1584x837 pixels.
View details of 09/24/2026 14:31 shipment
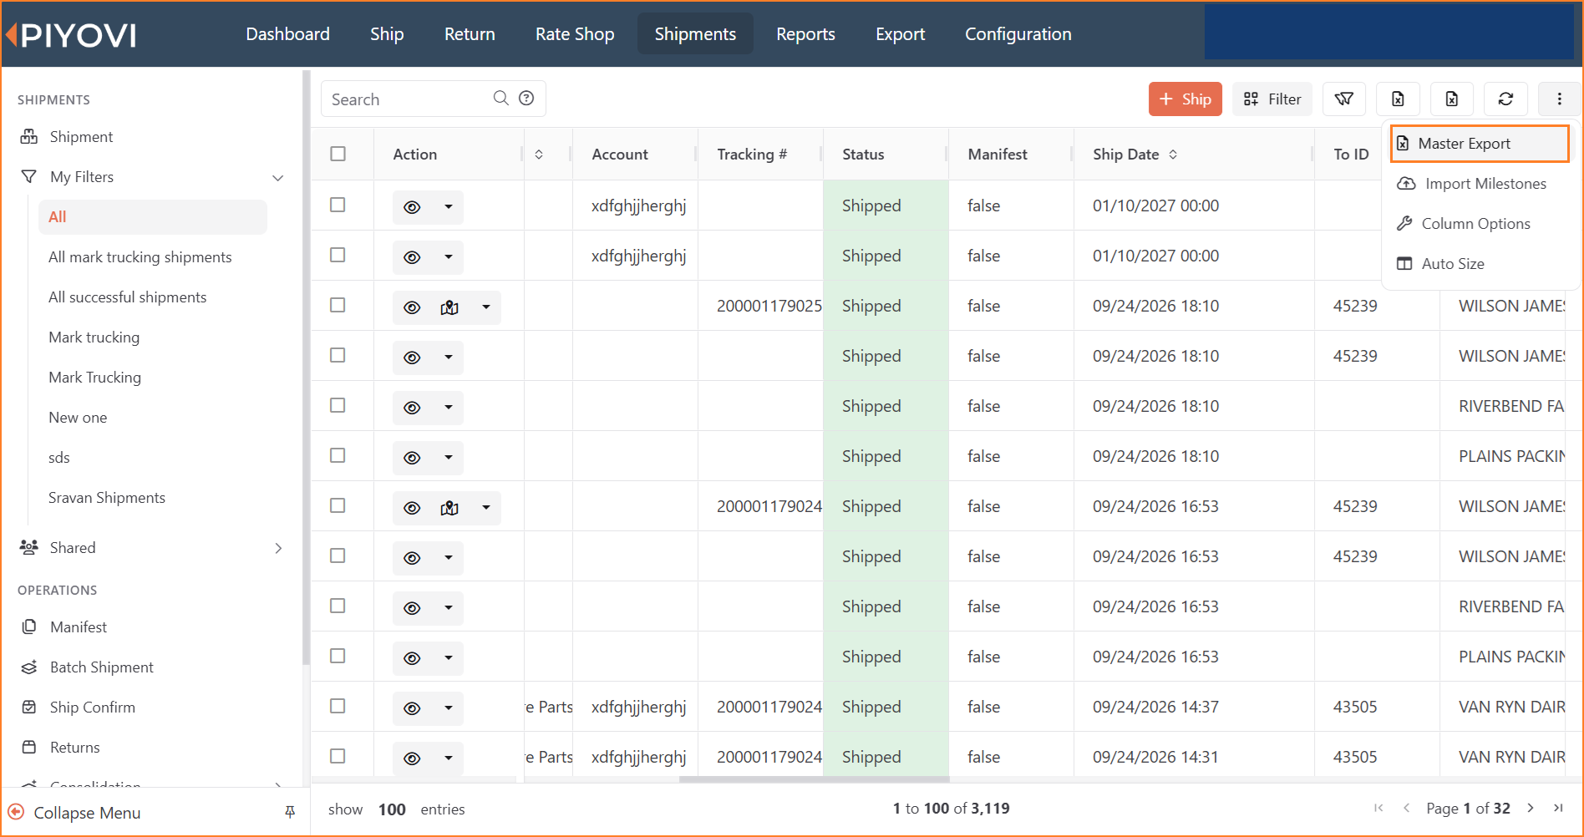[x=412, y=758]
